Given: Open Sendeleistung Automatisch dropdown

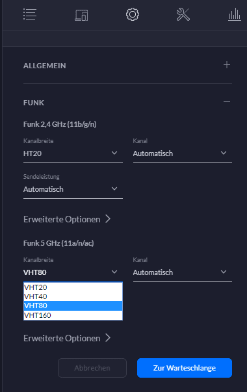Looking at the screenshot, I should (x=73, y=189).
